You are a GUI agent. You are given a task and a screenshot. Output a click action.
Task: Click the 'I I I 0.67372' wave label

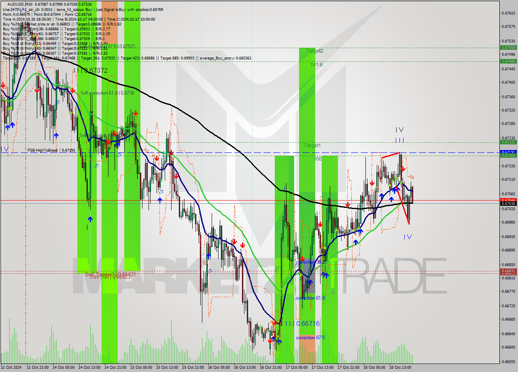tap(91, 70)
